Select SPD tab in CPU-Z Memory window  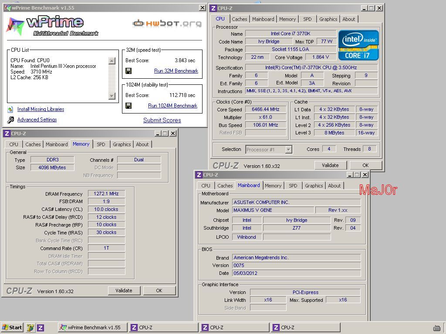coord(101,144)
